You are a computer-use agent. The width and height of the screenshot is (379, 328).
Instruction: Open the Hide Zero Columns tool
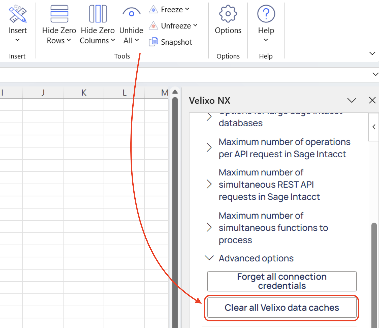coord(98,14)
